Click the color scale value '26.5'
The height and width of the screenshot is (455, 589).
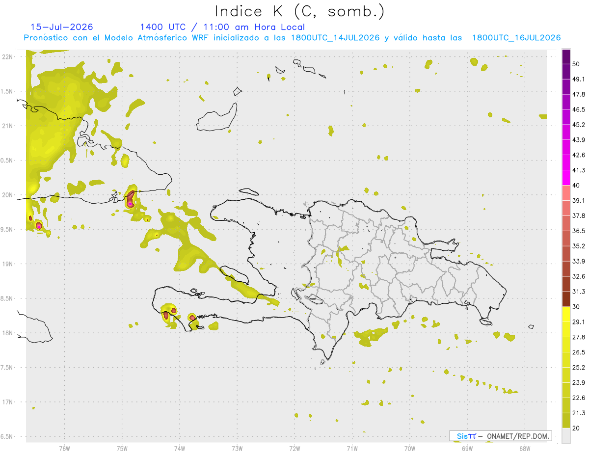click(x=578, y=352)
